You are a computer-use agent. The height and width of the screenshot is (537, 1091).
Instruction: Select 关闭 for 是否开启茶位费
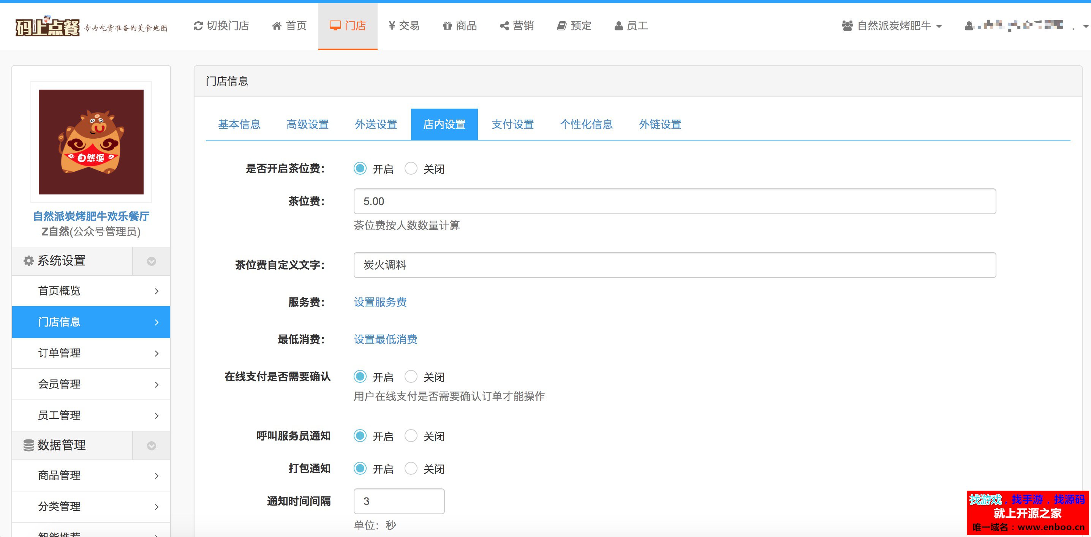click(411, 169)
